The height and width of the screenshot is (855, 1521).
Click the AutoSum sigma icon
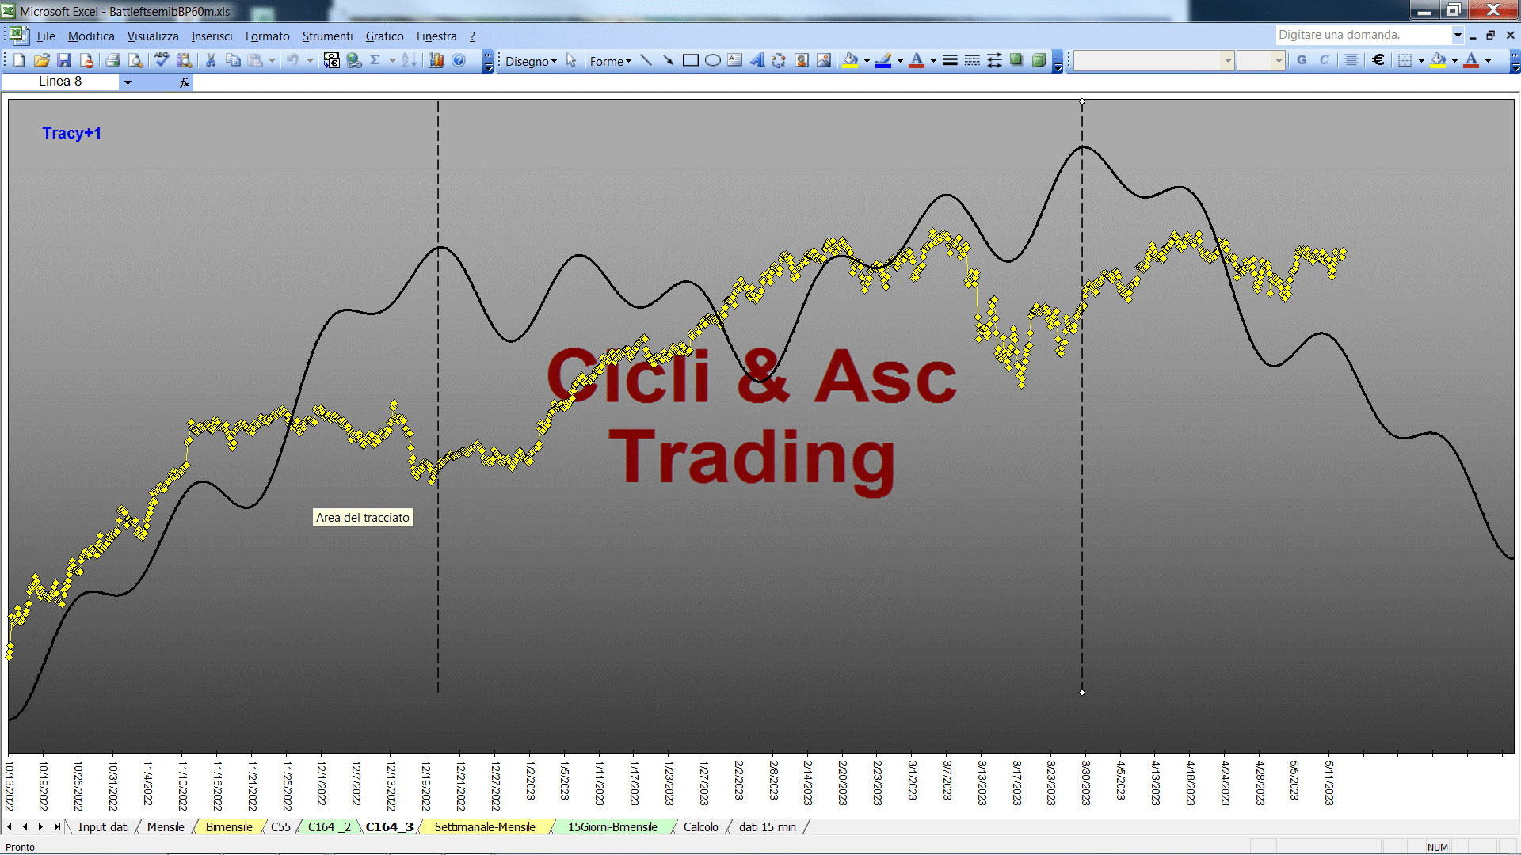pyautogui.click(x=375, y=61)
